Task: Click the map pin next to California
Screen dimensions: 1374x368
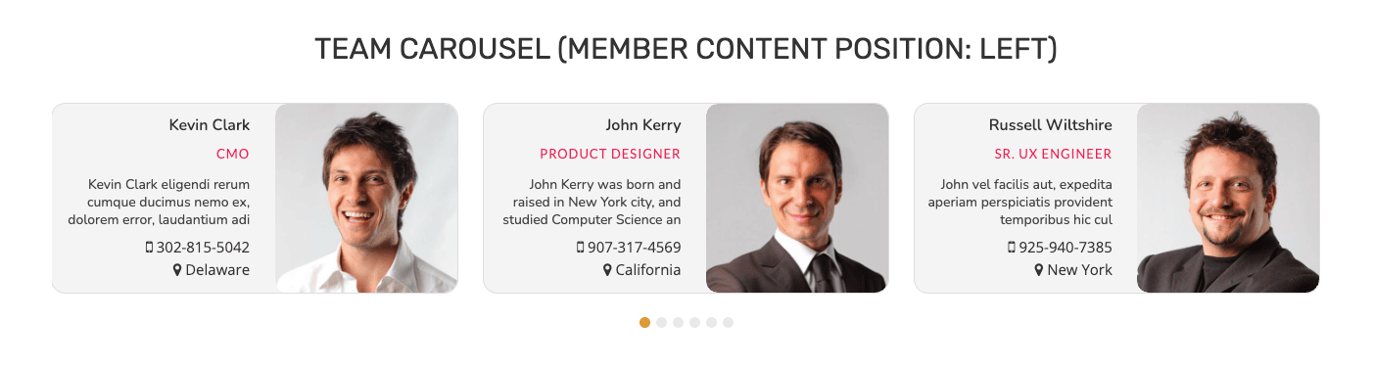Action: 607,270
